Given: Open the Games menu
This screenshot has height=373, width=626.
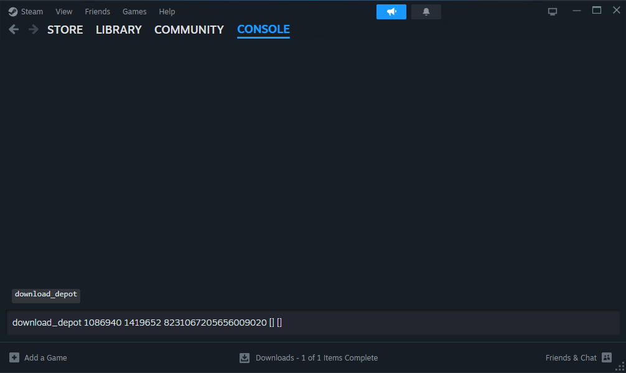Looking at the screenshot, I should [x=134, y=11].
